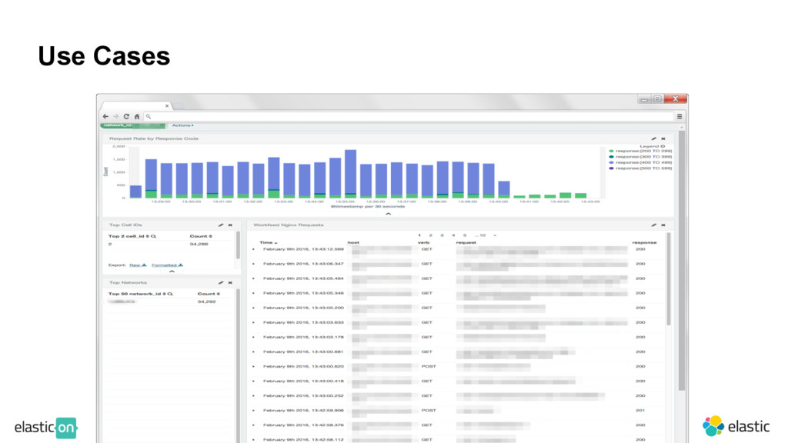Click the host column header

pyautogui.click(x=353, y=242)
